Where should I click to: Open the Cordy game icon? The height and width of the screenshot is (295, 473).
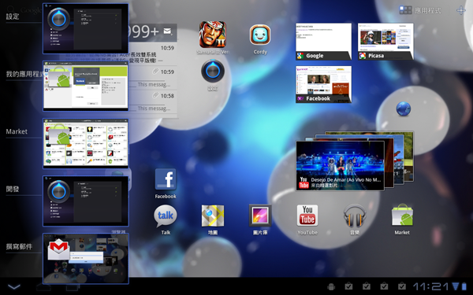point(260,35)
